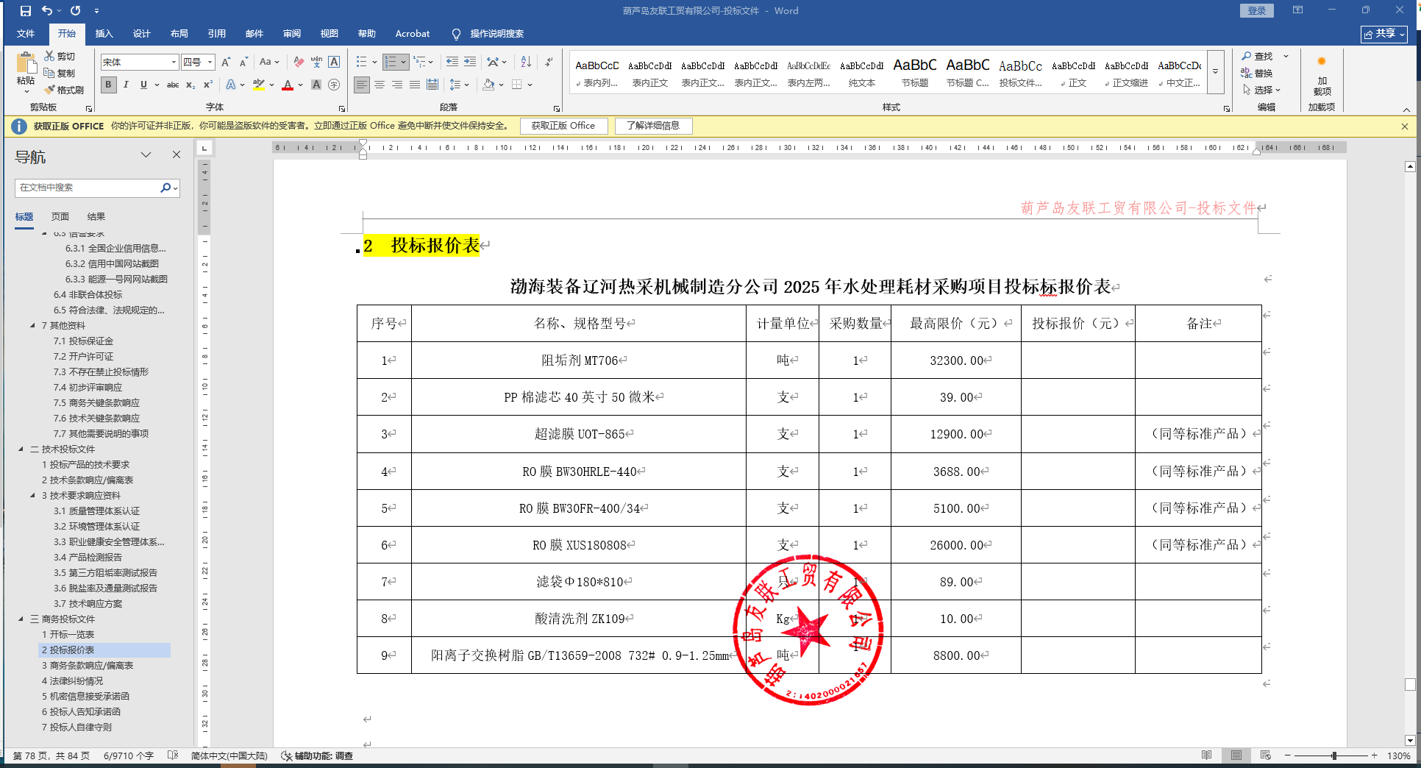Click the Undo arrow icon
Image resolution: width=1421 pixels, height=768 pixels.
47,11
